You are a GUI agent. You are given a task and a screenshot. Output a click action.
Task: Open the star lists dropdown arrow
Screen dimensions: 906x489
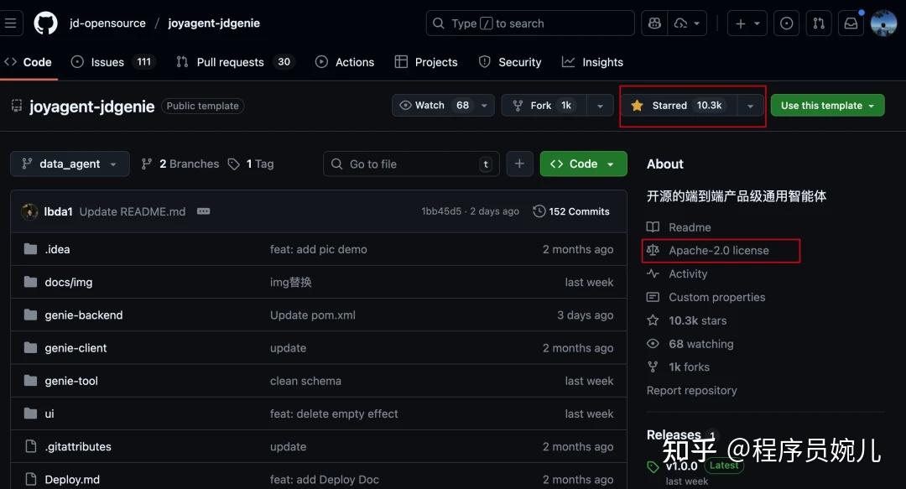point(751,106)
